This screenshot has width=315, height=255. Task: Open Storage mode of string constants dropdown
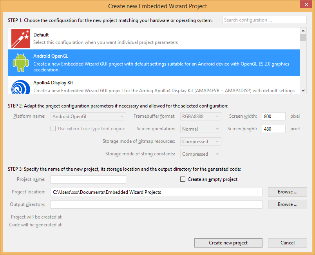(x=201, y=154)
